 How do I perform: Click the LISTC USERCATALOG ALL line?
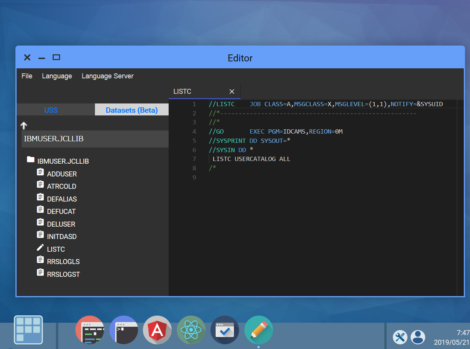[x=251, y=159]
